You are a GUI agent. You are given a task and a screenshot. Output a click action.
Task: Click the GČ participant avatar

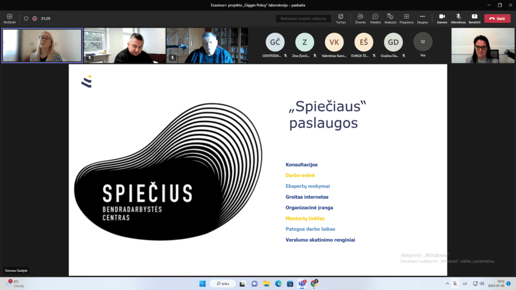coord(275,42)
